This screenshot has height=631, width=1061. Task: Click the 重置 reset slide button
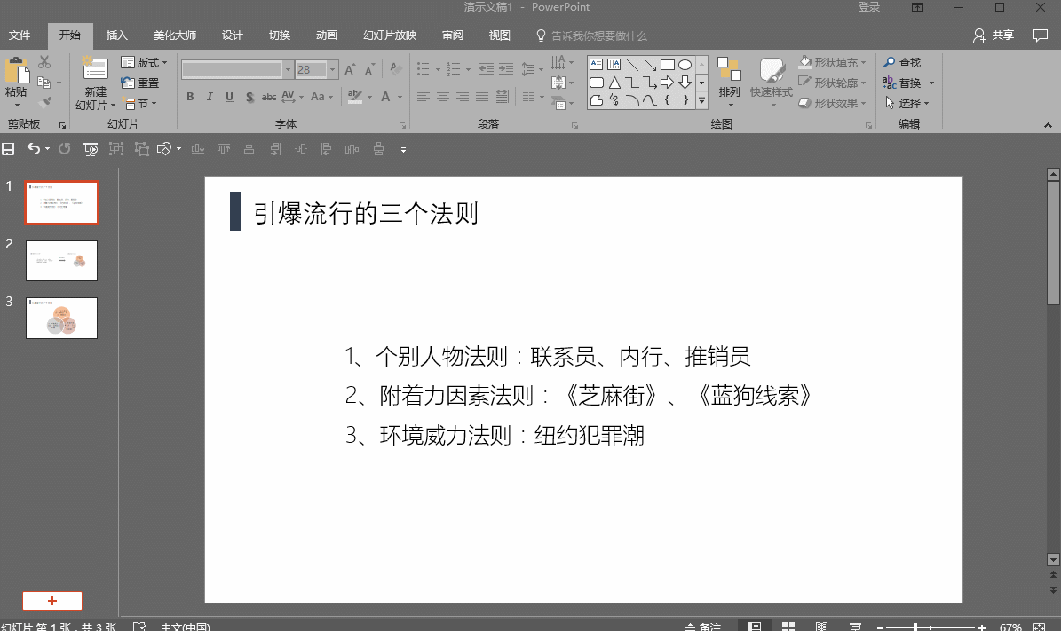[141, 83]
